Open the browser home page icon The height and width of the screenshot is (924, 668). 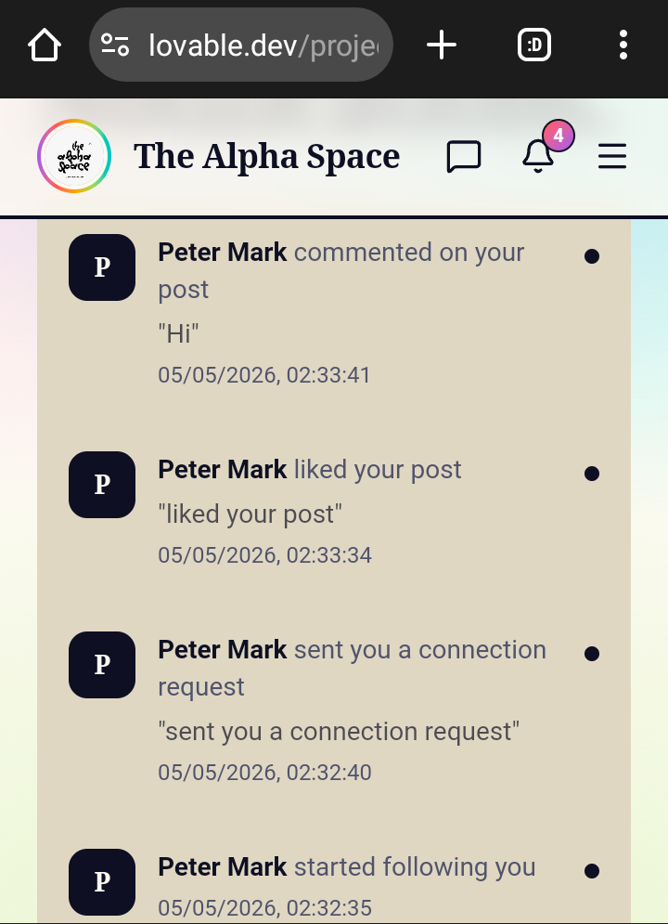pos(45,46)
